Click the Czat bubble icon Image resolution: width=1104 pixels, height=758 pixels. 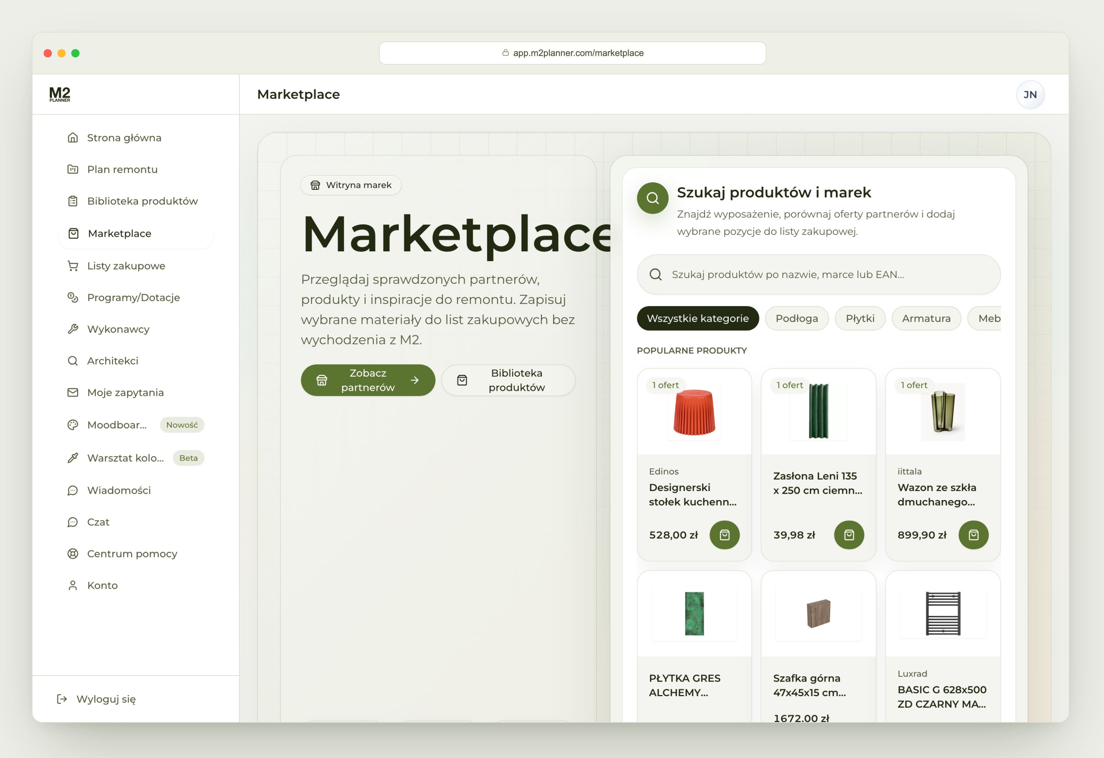point(73,522)
